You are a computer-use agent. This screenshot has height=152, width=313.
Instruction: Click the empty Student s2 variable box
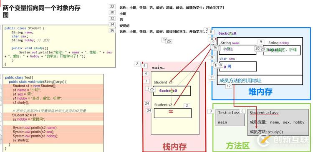click(173, 113)
